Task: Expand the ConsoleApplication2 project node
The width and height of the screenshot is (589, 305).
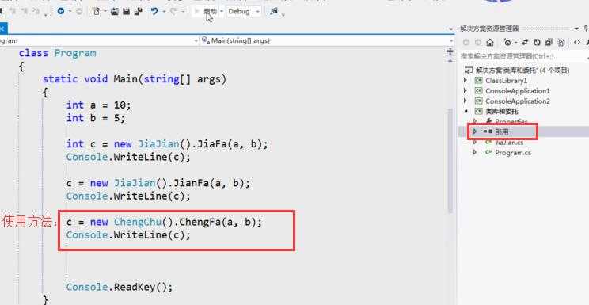Action: tap(465, 101)
